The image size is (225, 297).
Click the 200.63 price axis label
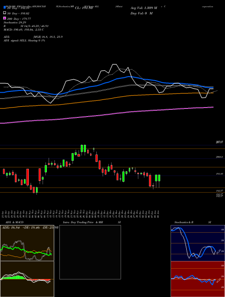point(220,157)
